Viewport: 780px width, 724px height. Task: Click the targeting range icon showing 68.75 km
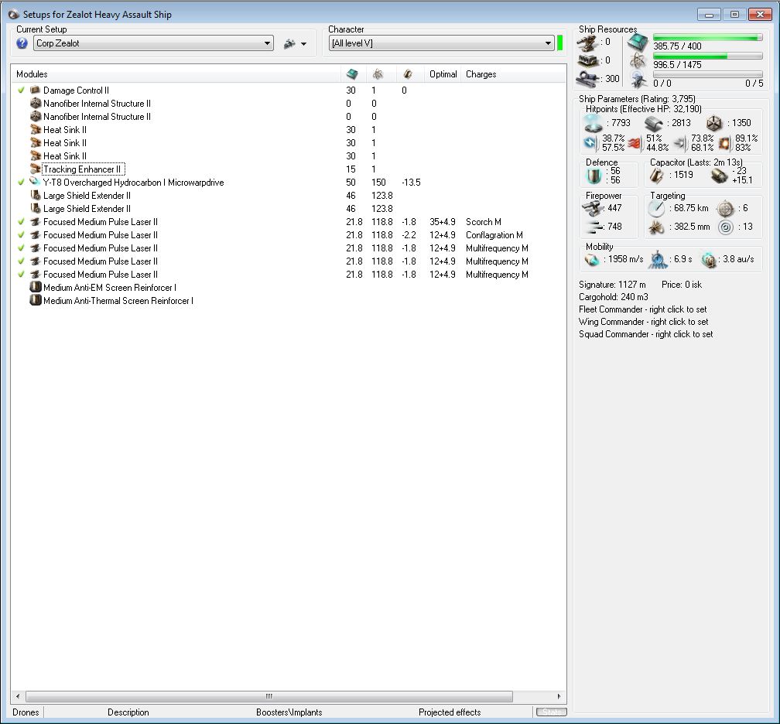pos(656,208)
